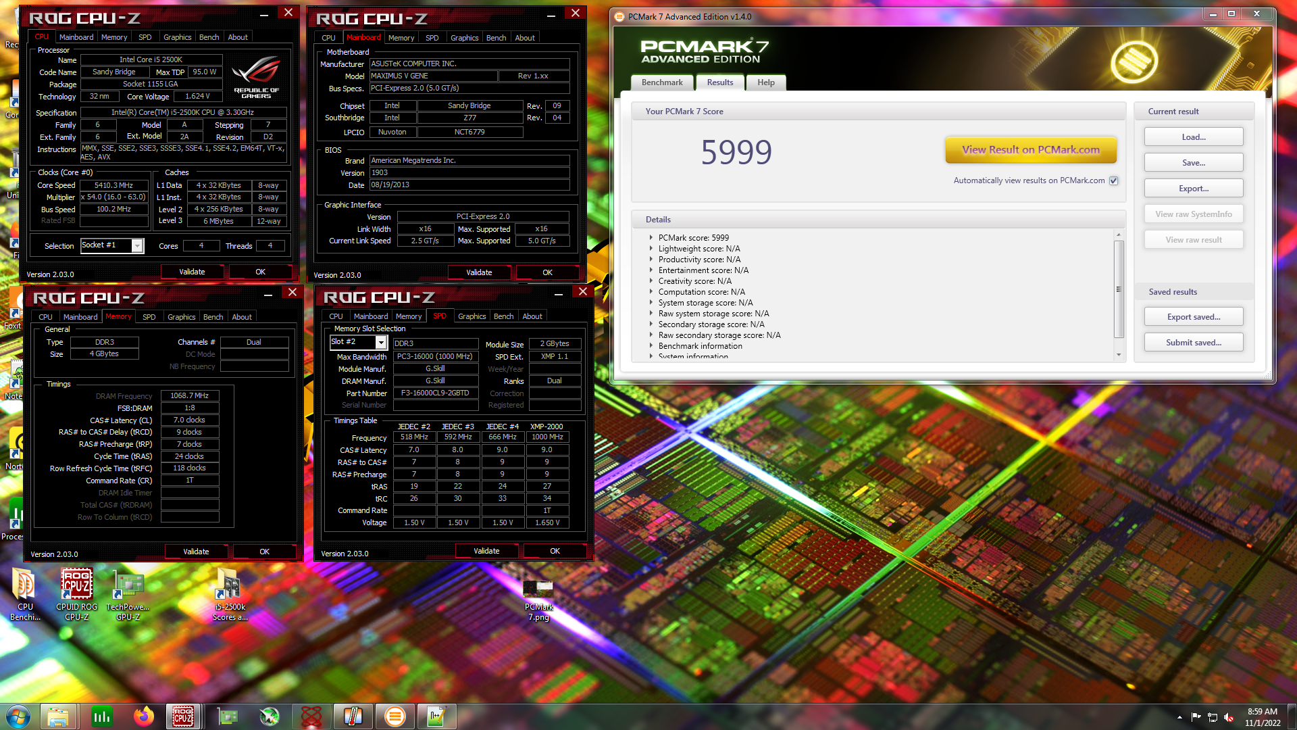This screenshot has height=730, width=1297.
Task: Click the Submit saved... button
Action: 1194,343
